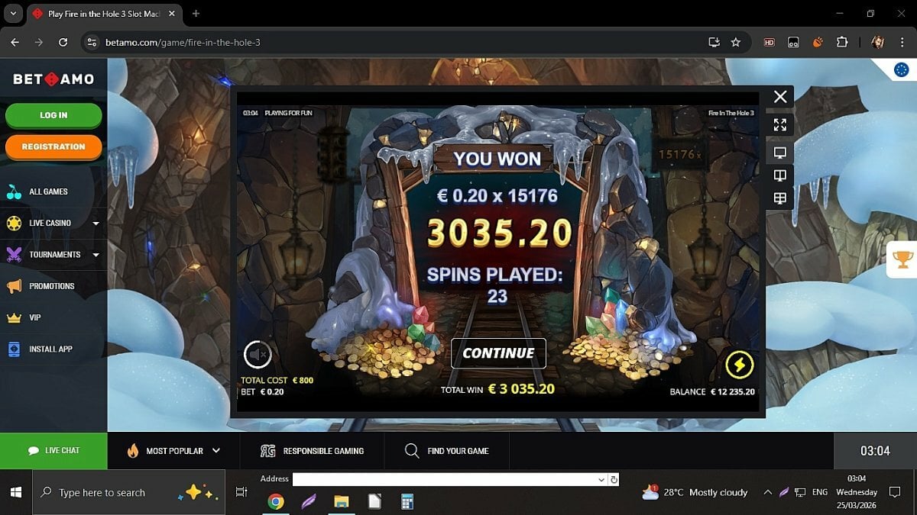917x515 pixels.
Task: Expand the Tournaments submenu arrow
Action: pos(96,255)
